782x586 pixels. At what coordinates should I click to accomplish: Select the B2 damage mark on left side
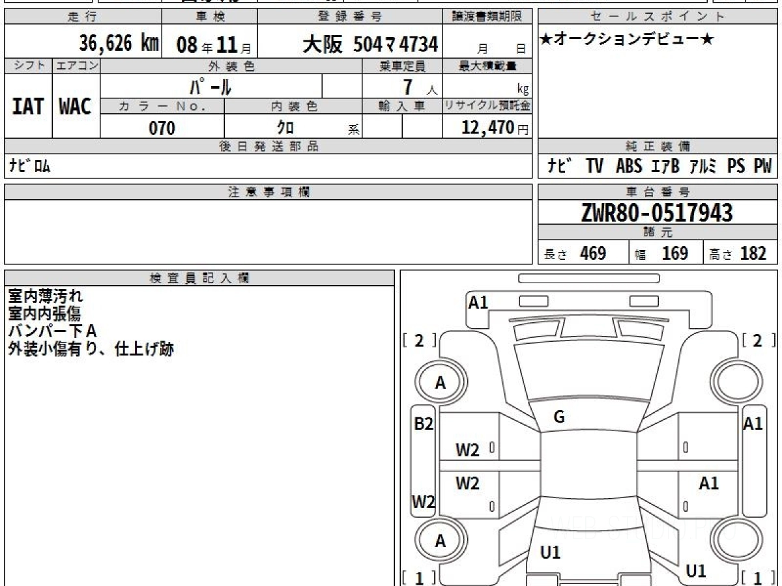[424, 424]
